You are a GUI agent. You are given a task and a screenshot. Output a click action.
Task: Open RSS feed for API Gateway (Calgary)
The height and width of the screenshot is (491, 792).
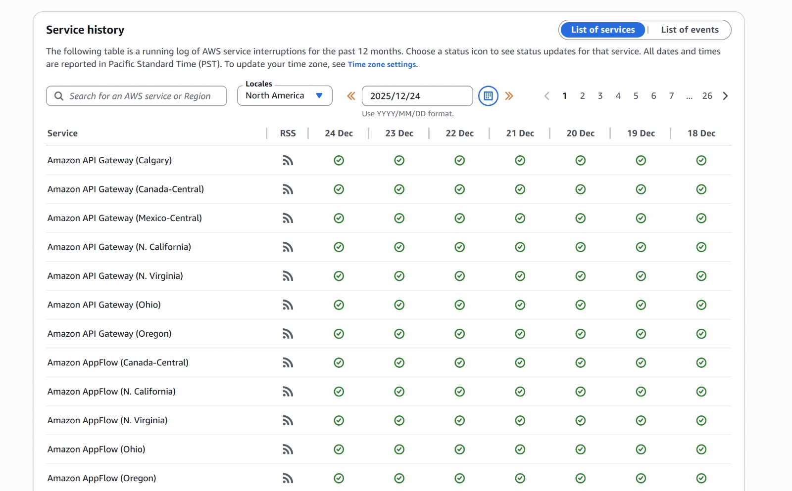click(288, 160)
